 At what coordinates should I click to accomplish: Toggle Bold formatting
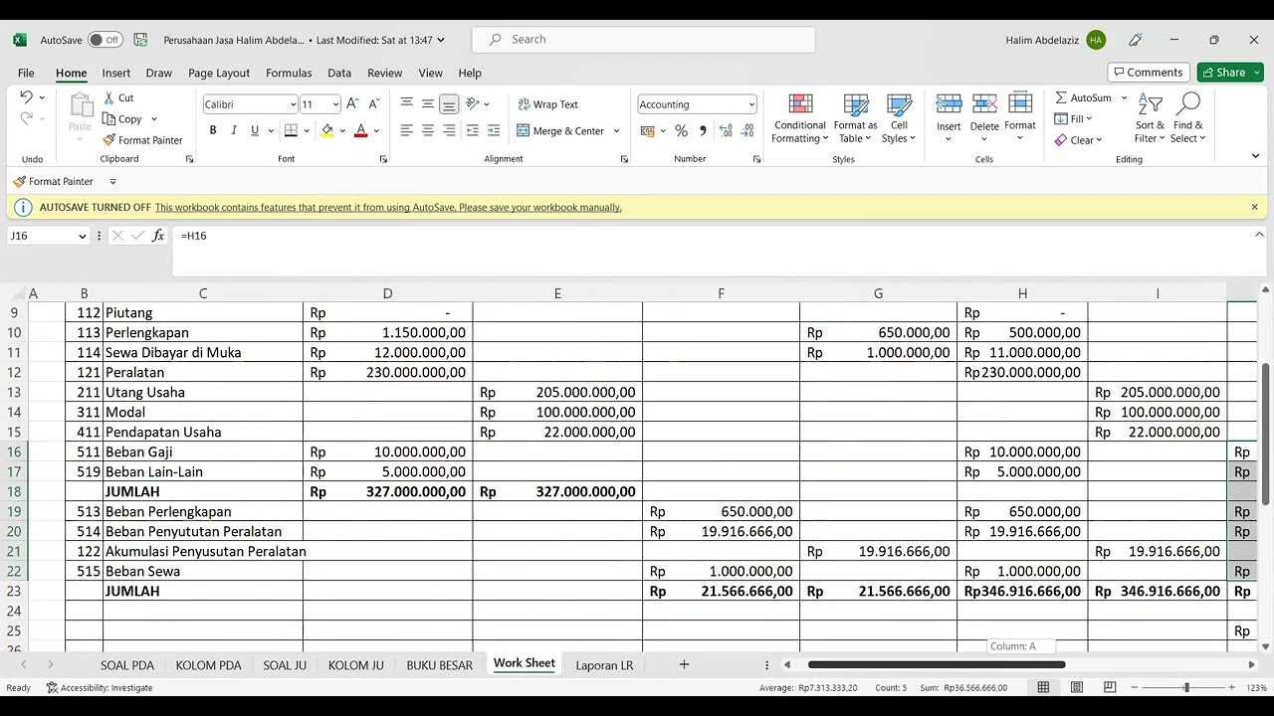tap(212, 130)
